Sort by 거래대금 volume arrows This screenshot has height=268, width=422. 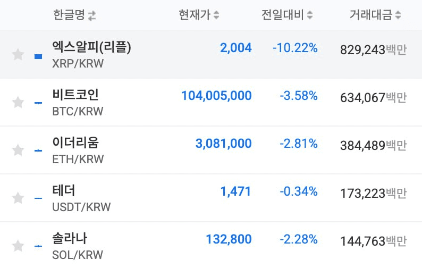[399, 16]
